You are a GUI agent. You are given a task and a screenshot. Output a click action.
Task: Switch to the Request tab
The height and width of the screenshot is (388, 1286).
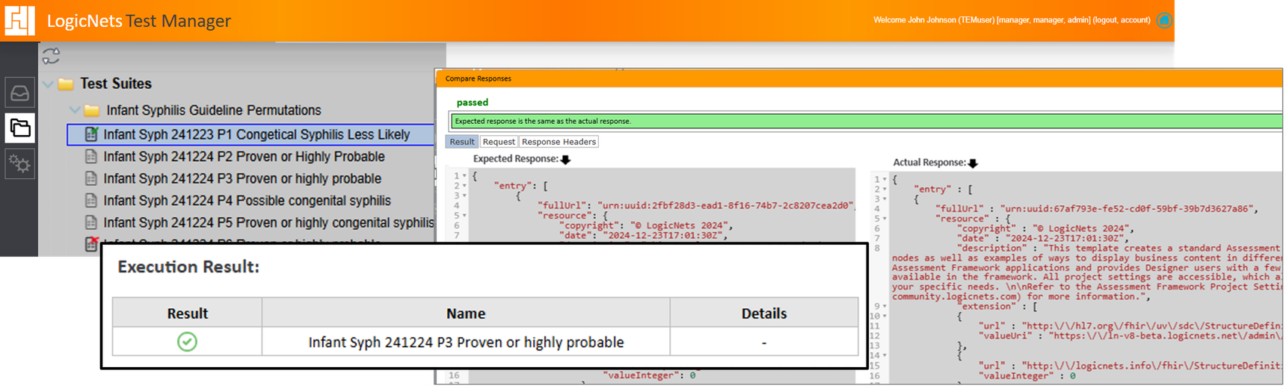(x=499, y=142)
